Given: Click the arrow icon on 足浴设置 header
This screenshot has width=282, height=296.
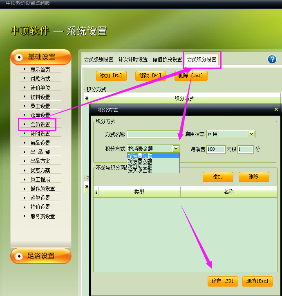Looking at the screenshot, I should pos(19,256).
